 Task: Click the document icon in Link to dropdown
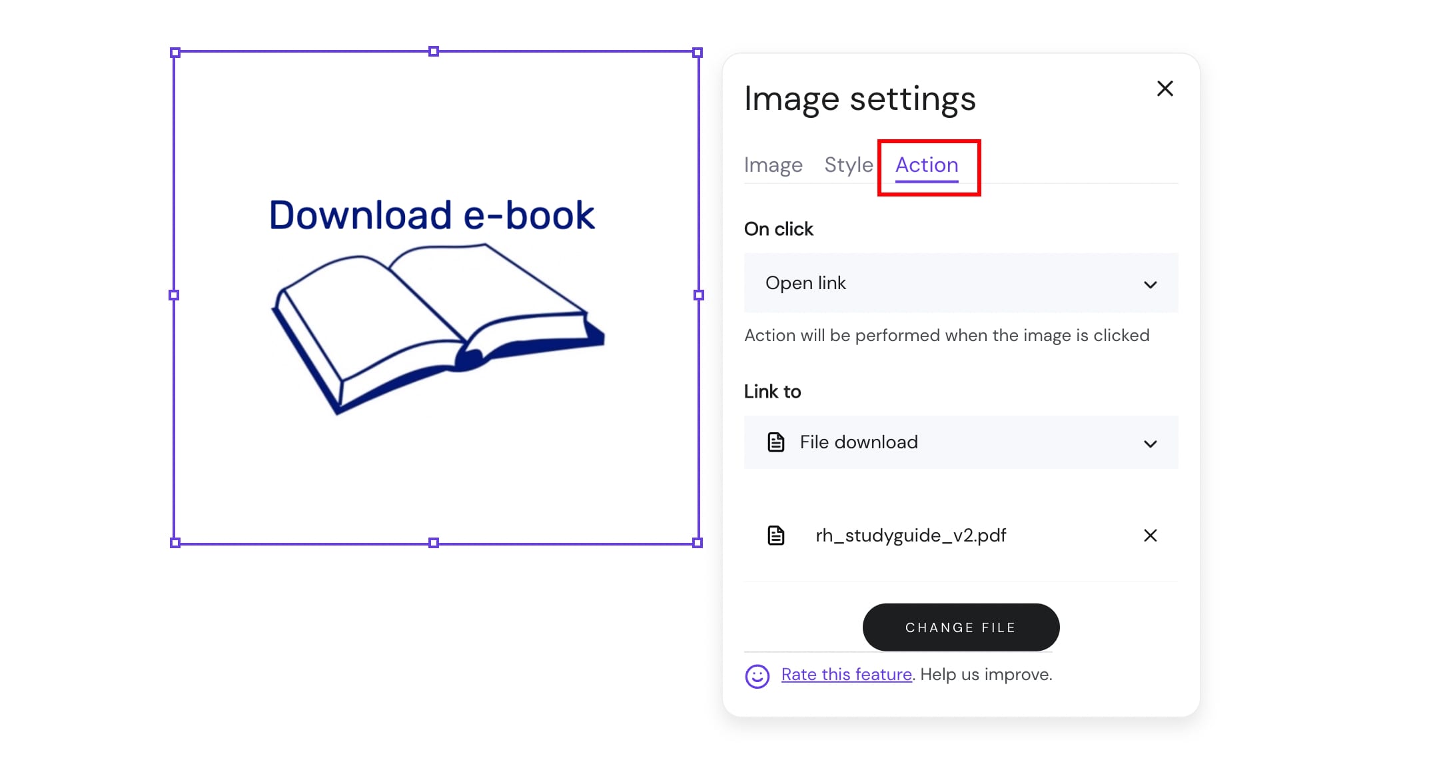tap(775, 442)
